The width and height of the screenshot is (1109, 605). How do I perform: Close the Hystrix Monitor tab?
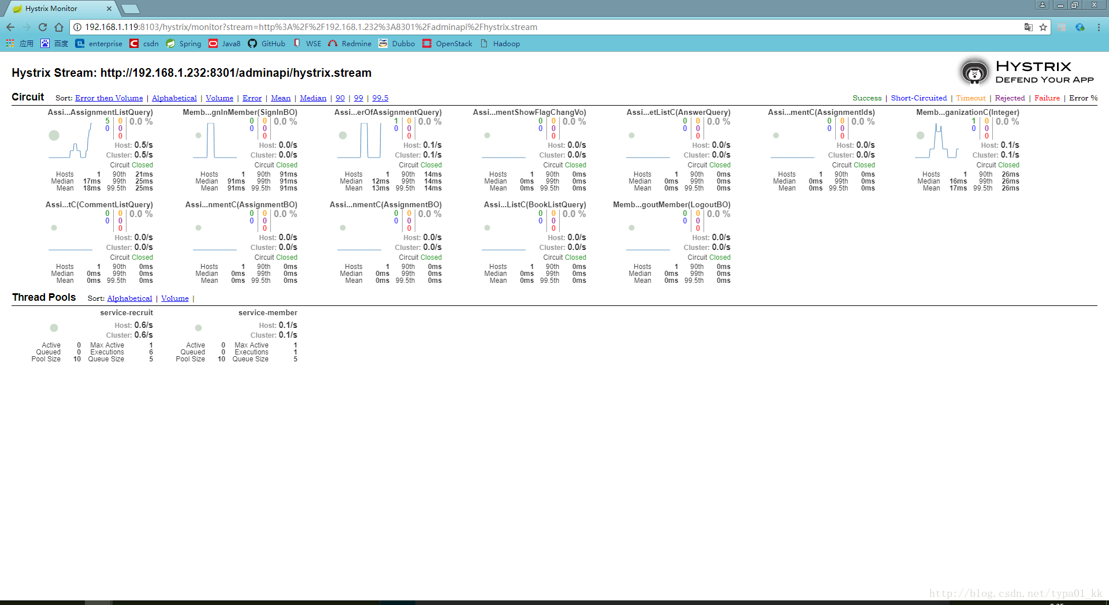coord(109,9)
